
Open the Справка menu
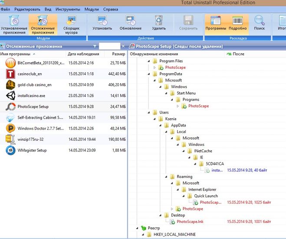[x=111, y=9]
